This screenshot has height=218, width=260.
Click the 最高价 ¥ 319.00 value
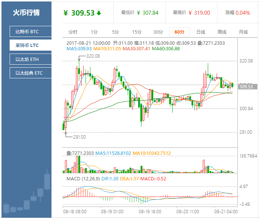point(199,13)
